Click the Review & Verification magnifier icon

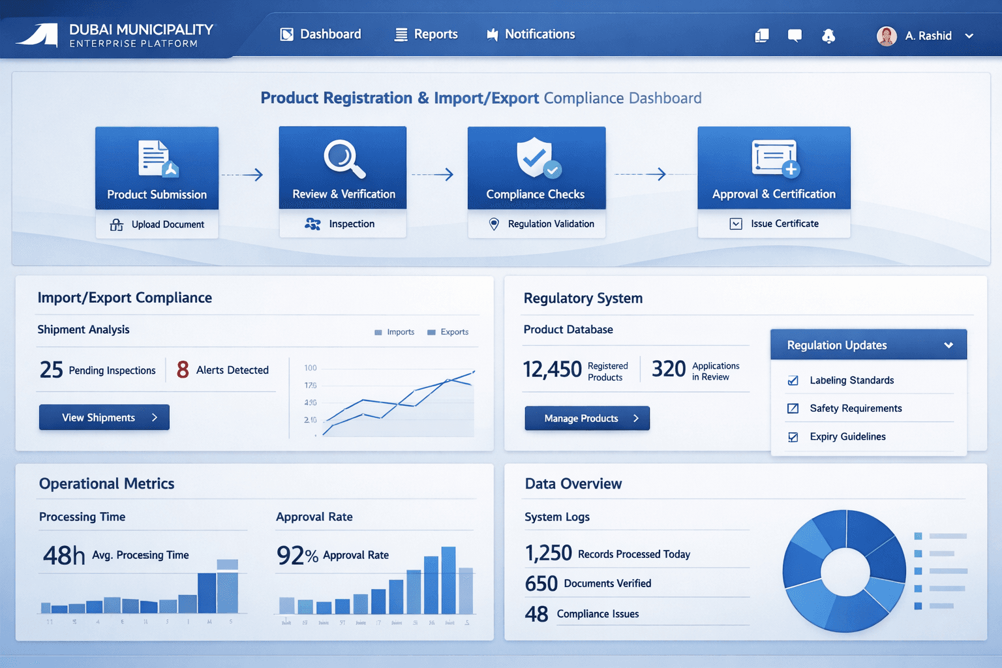344,159
